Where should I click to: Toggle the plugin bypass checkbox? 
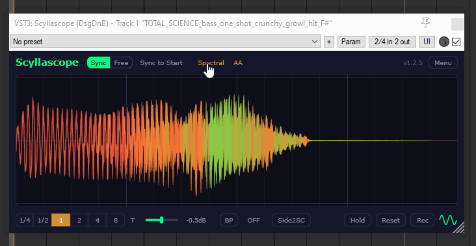(456, 42)
